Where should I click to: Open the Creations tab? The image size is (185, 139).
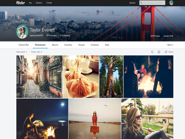pos(95,45)
